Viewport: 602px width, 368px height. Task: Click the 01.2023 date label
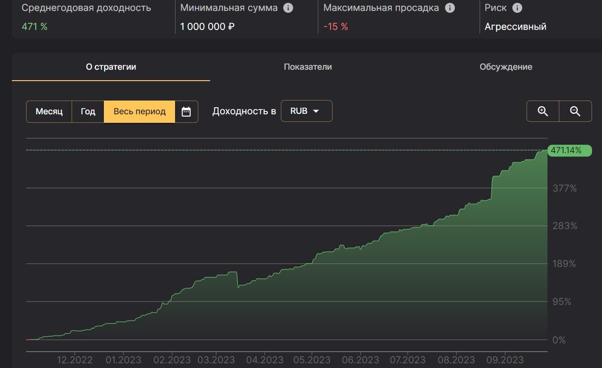(123, 360)
